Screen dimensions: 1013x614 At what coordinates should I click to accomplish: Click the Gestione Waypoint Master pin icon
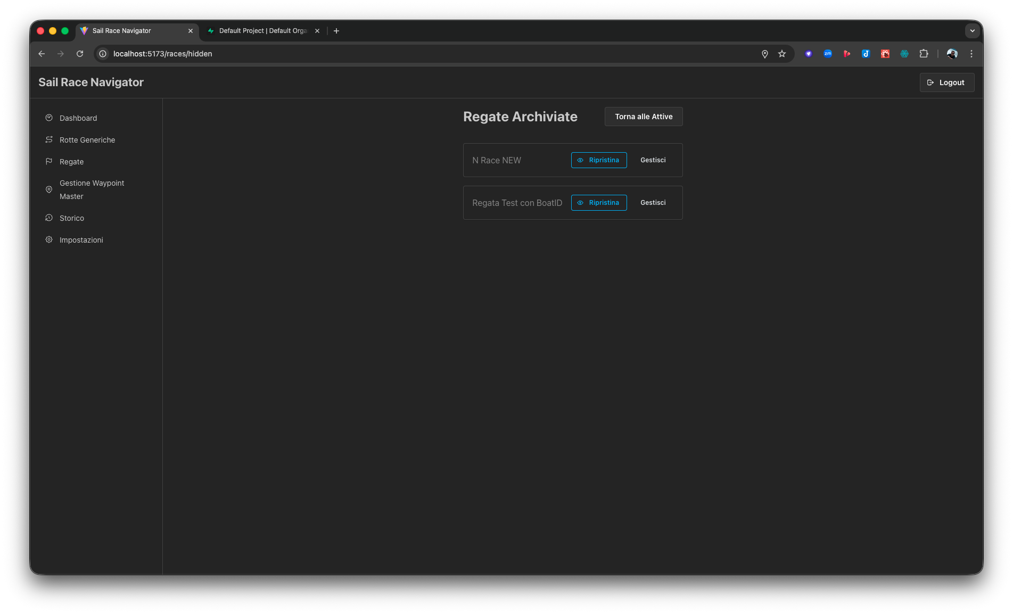[49, 189]
